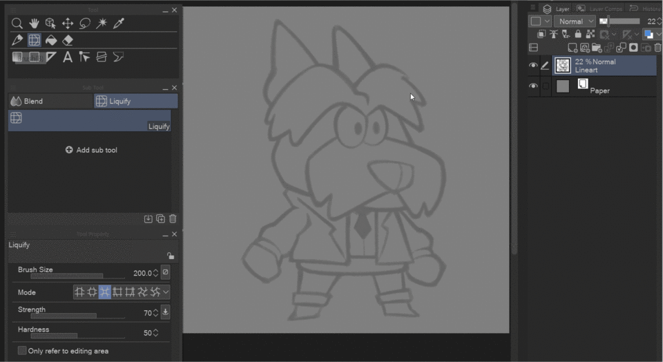
Task: Select the Twirl clockwise liquify mode
Action: point(142,292)
